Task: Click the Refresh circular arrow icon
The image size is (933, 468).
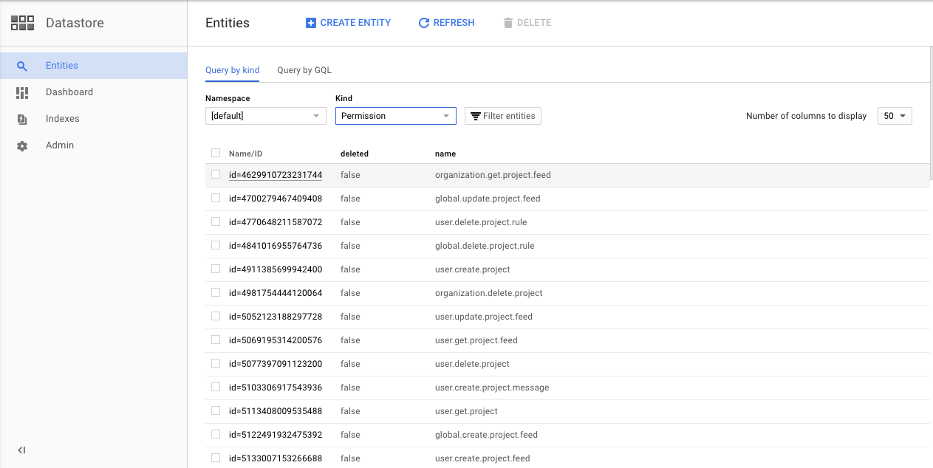Action: [x=424, y=23]
